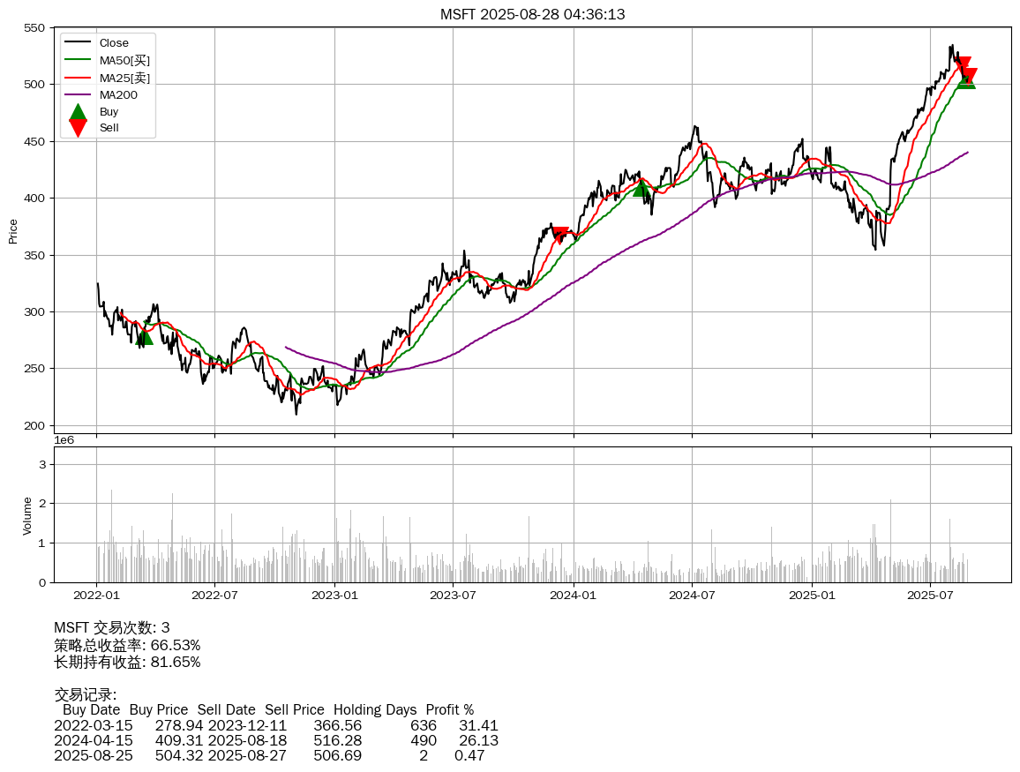Click the Price y-axis label
Image resolution: width=1020 pixels, height=772 pixels.
(x=13, y=231)
